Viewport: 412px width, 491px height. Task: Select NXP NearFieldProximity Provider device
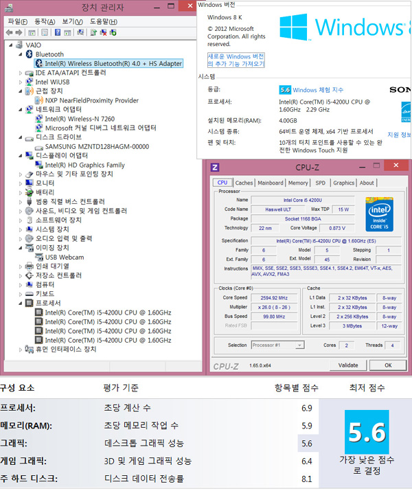tap(92, 100)
